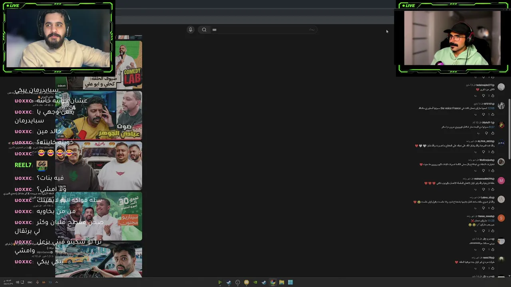Open Sanaa_saaab's profile avatar
Viewport: 511px width, 287px height.
pyautogui.click(x=501, y=218)
